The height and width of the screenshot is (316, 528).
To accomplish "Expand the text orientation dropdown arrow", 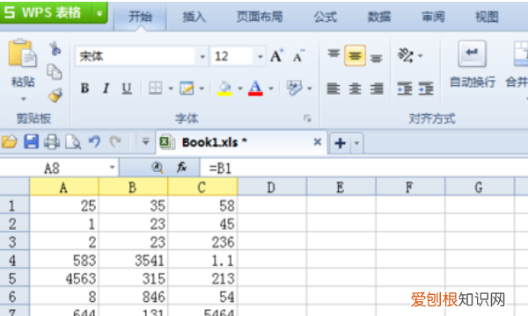I will click(421, 56).
